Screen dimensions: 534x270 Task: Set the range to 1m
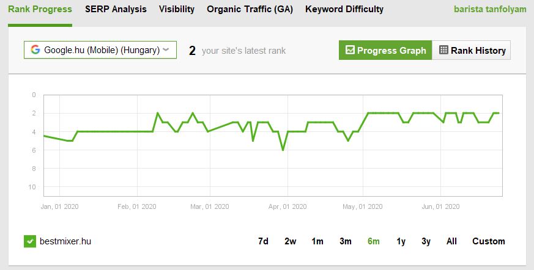[x=317, y=241]
